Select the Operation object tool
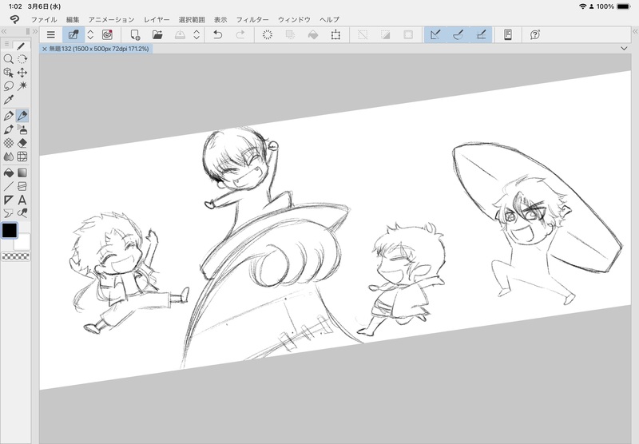Screen dimensions: 639x444 click(8, 73)
